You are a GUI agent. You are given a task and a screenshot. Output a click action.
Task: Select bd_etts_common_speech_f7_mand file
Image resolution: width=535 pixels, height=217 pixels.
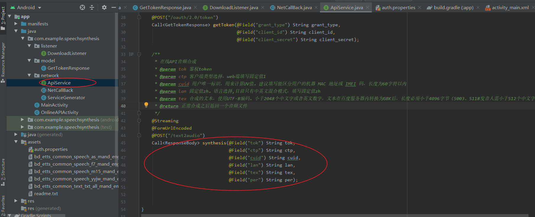pyautogui.click(x=76, y=164)
